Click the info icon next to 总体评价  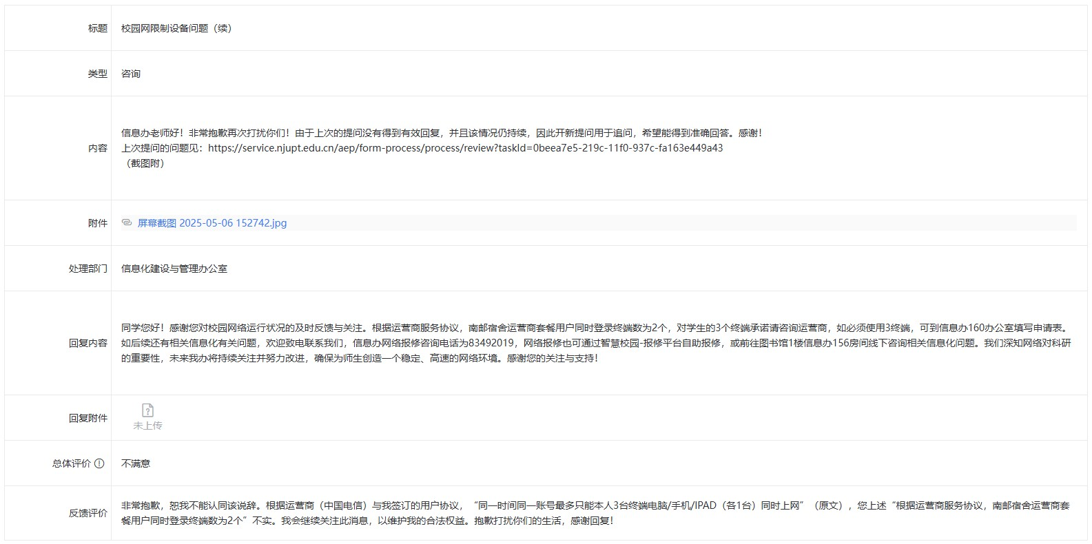[99, 463]
